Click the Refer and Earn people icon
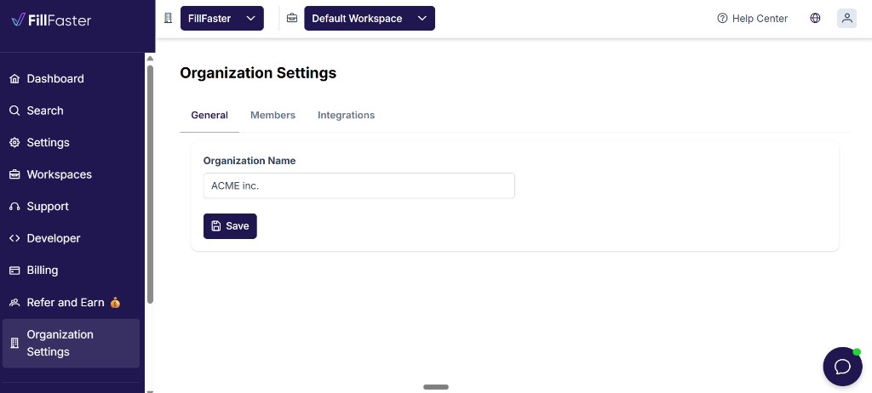 [15, 302]
